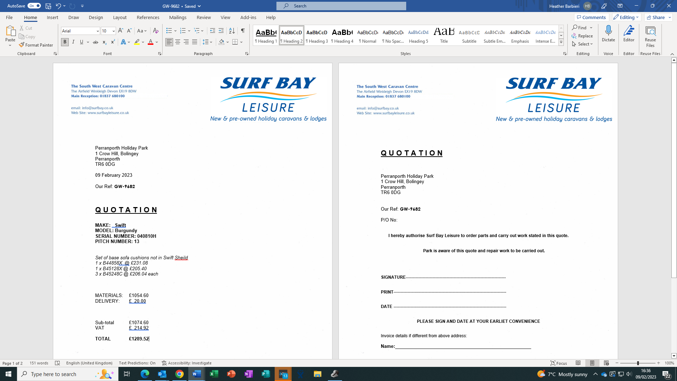The image size is (677, 381).
Task: Toggle the AutoSave switch off
Action: 34,6
